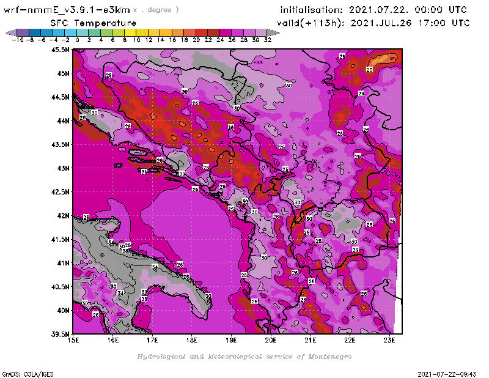Click the legend swatch between -6 and -4
Screen dimensions: 489x378
click(47, 32)
